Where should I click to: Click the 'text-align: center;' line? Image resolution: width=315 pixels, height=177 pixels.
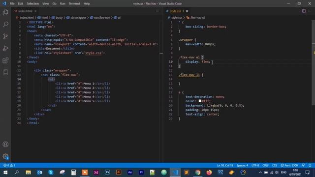(x=202, y=114)
